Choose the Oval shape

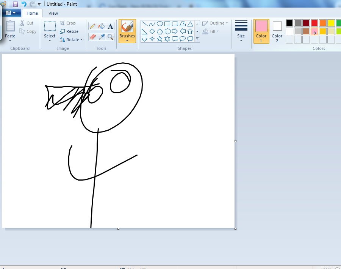coord(160,24)
